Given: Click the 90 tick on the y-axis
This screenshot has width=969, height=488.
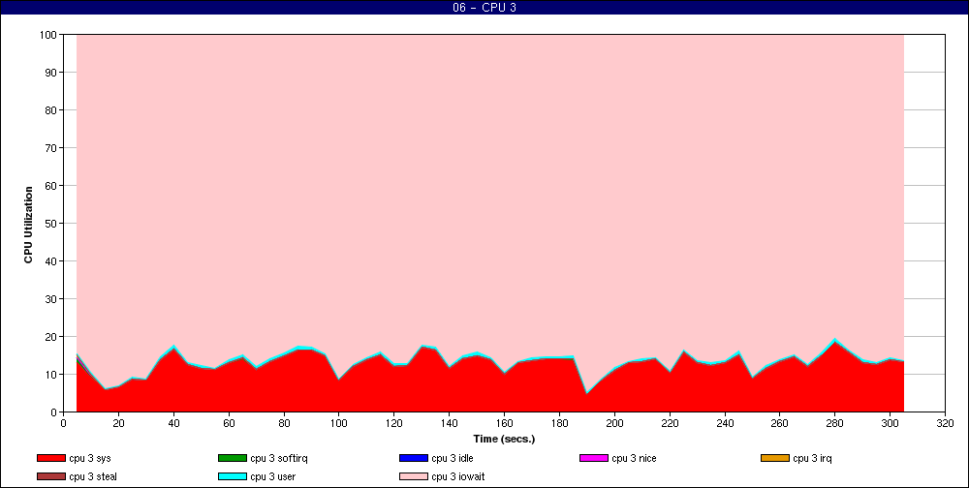Looking at the screenshot, I should pyautogui.click(x=51, y=73).
